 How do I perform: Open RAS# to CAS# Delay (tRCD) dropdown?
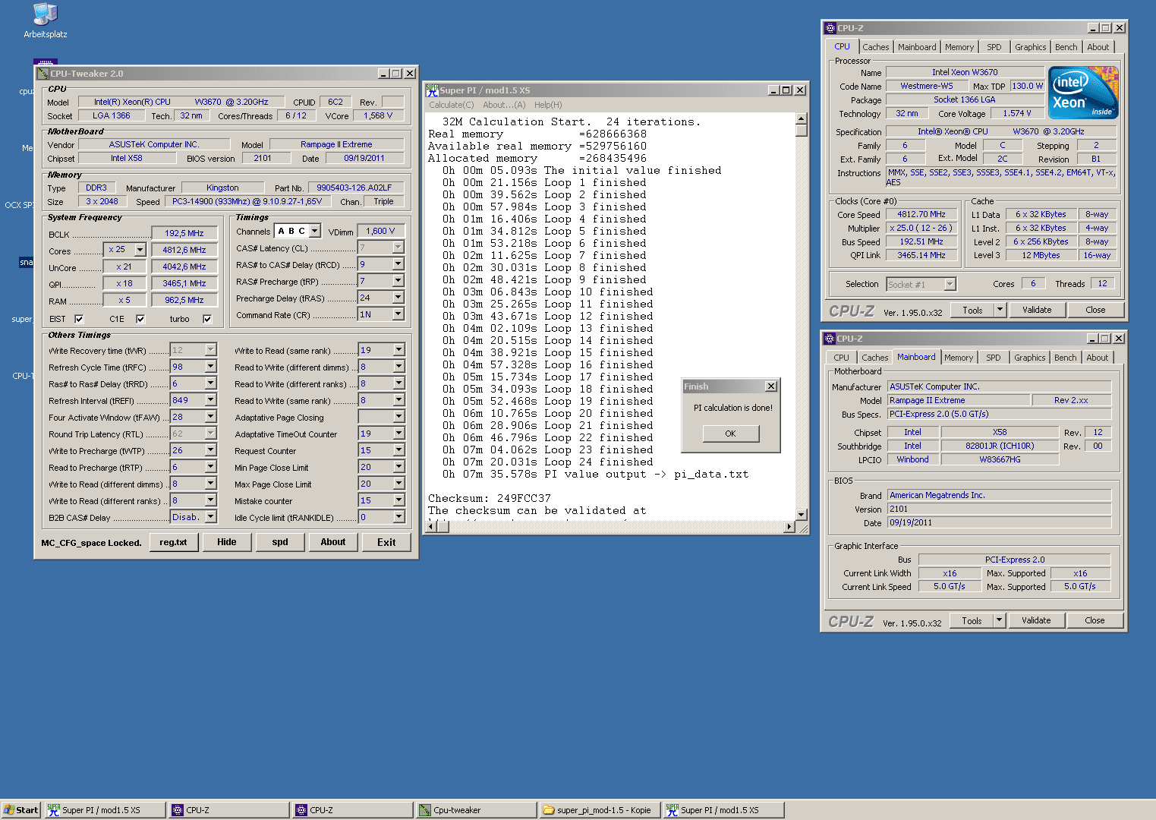coord(398,264)
